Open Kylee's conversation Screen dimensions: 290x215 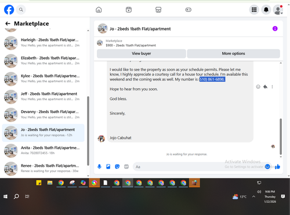pos(43,79)
